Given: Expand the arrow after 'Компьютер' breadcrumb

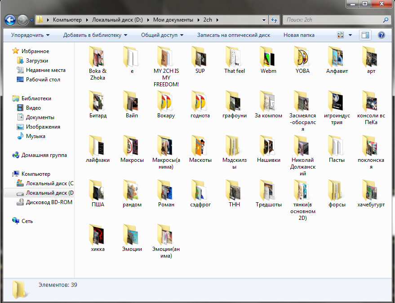Looking at the screenshot, I should 87,20.
